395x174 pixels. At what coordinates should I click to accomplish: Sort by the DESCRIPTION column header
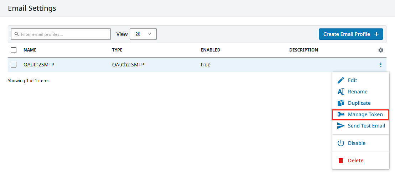[303, 50]
